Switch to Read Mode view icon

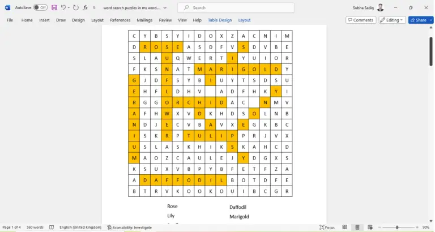pos(344,227)
